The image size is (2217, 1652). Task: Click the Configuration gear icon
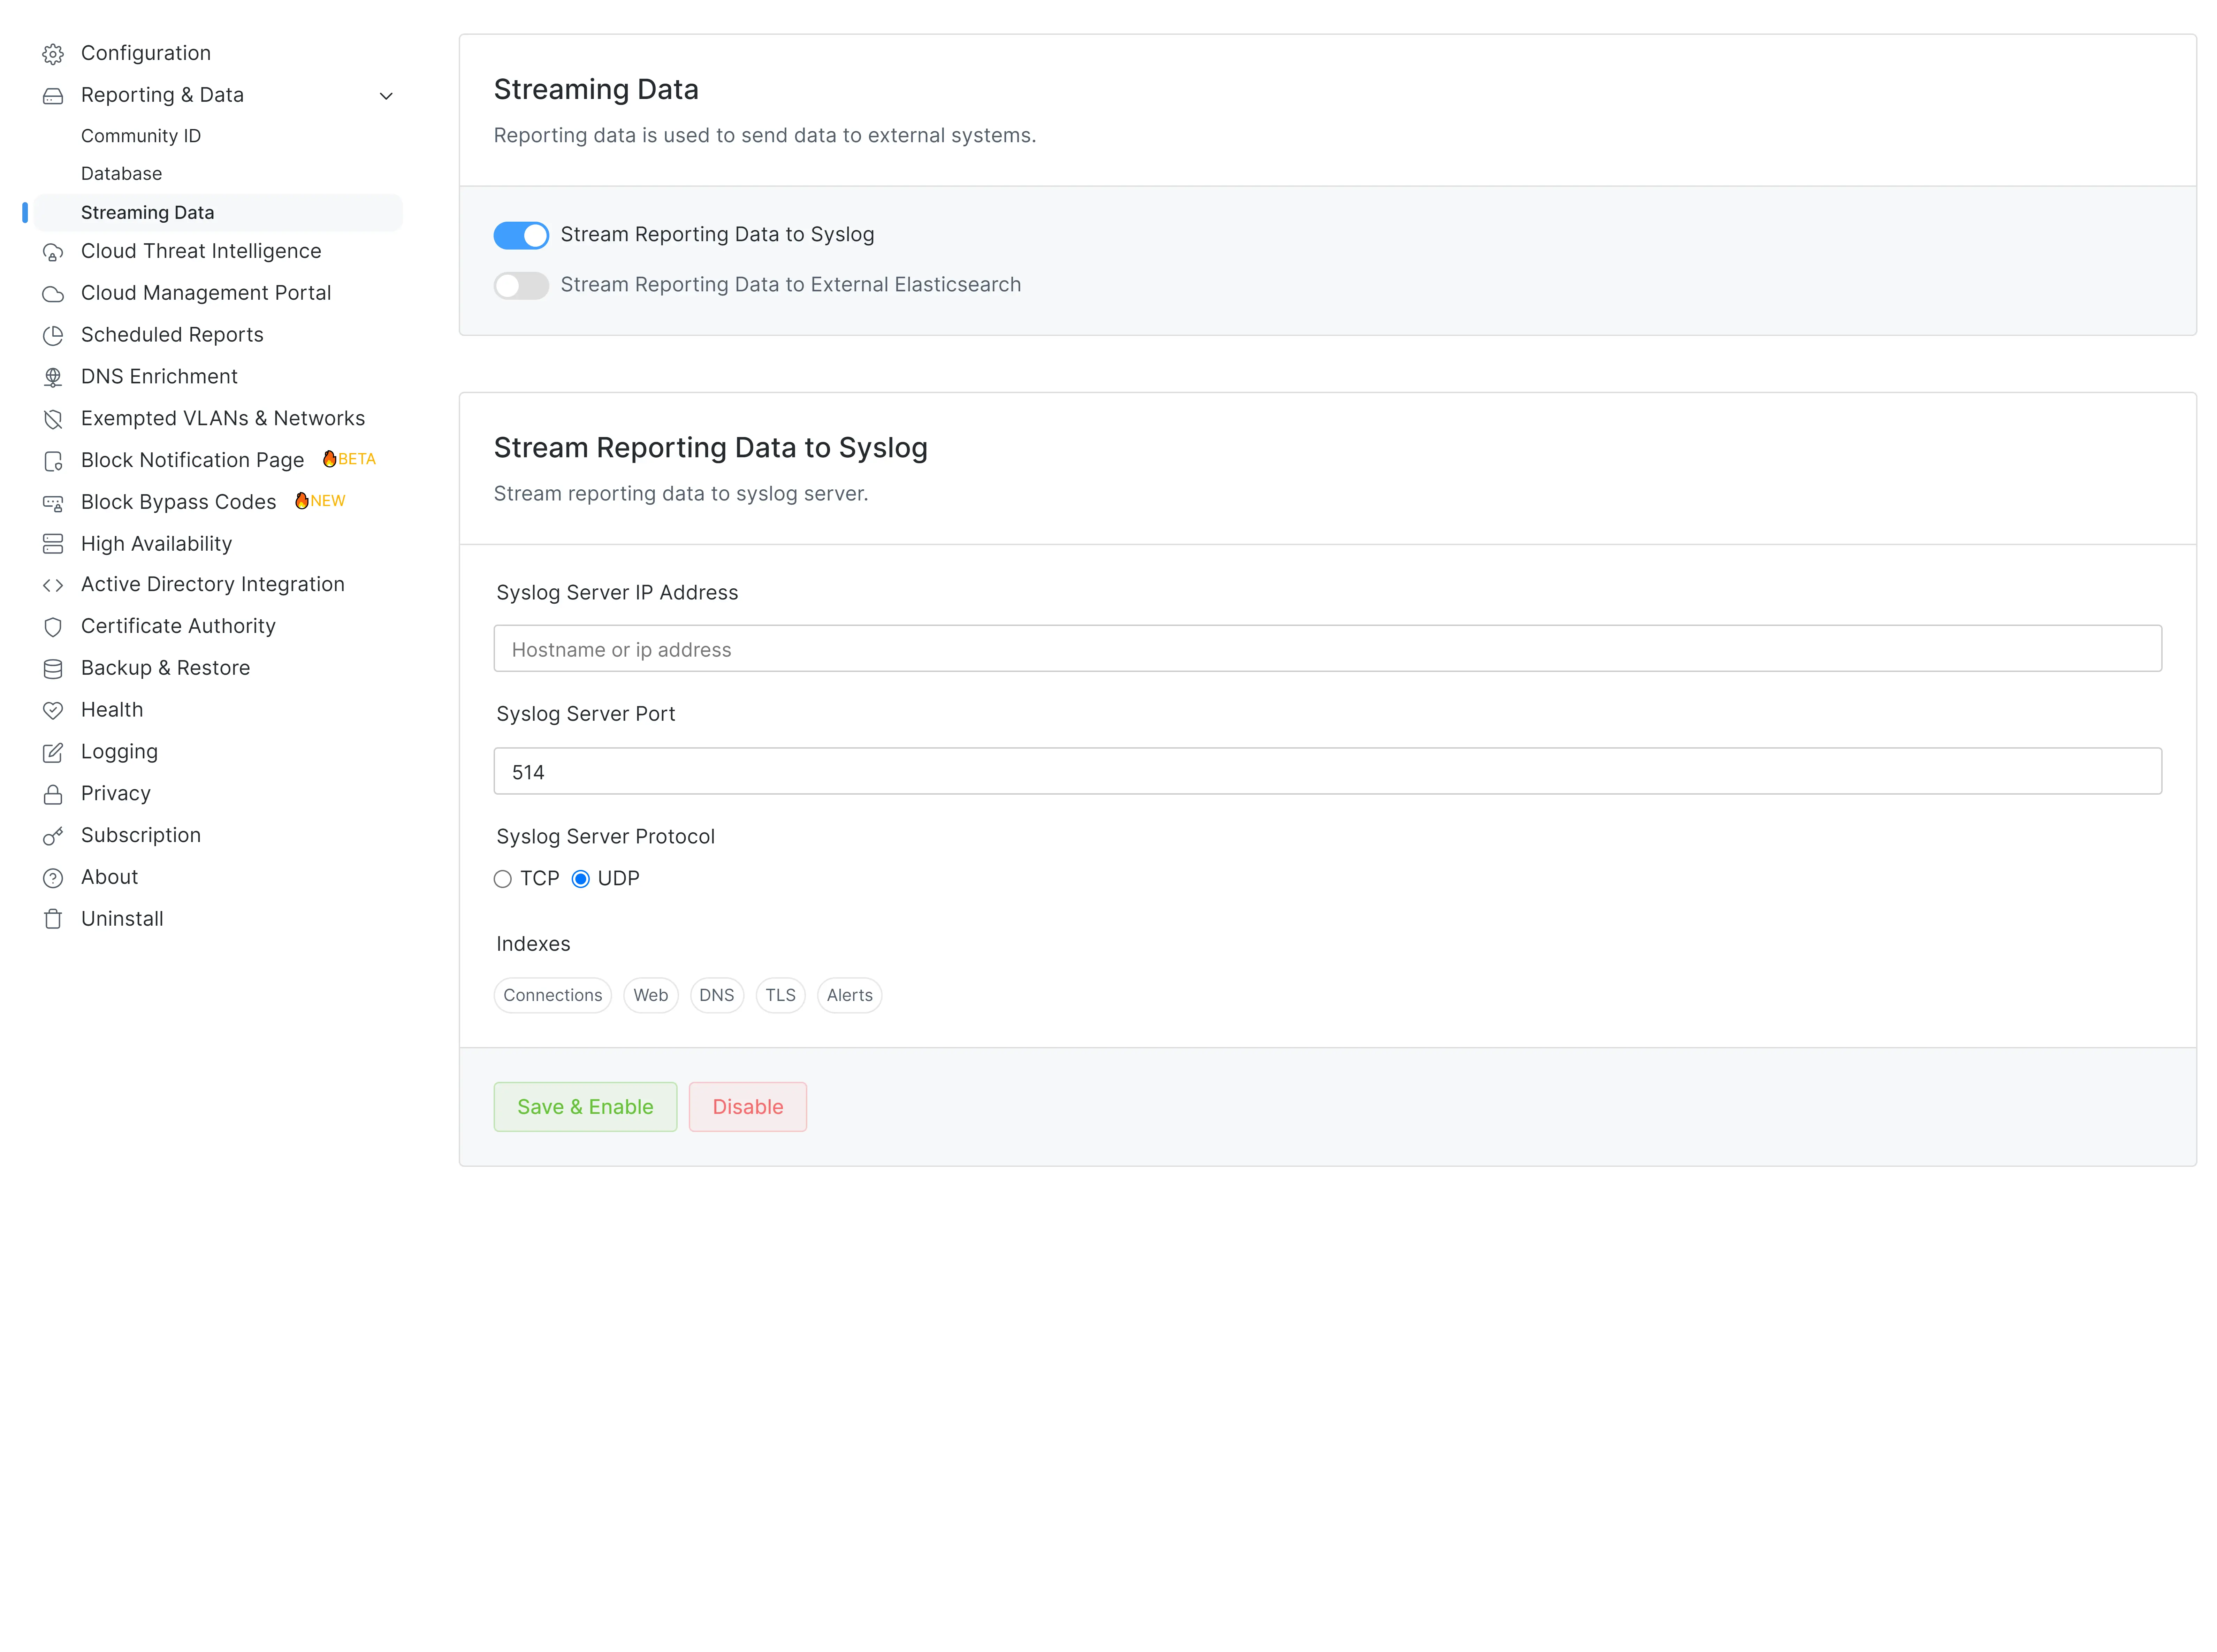click(x=53, y=54)
